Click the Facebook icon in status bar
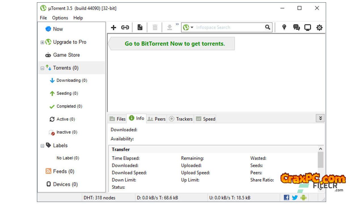 coord(286,197)
